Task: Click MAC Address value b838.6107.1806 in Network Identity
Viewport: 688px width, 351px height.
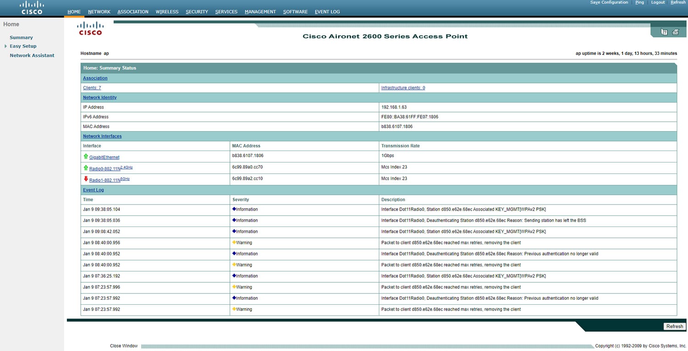Action: 397,126
